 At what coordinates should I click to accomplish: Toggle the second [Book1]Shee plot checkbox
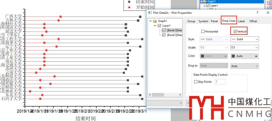pyautogui.click(x=164, y=35)
